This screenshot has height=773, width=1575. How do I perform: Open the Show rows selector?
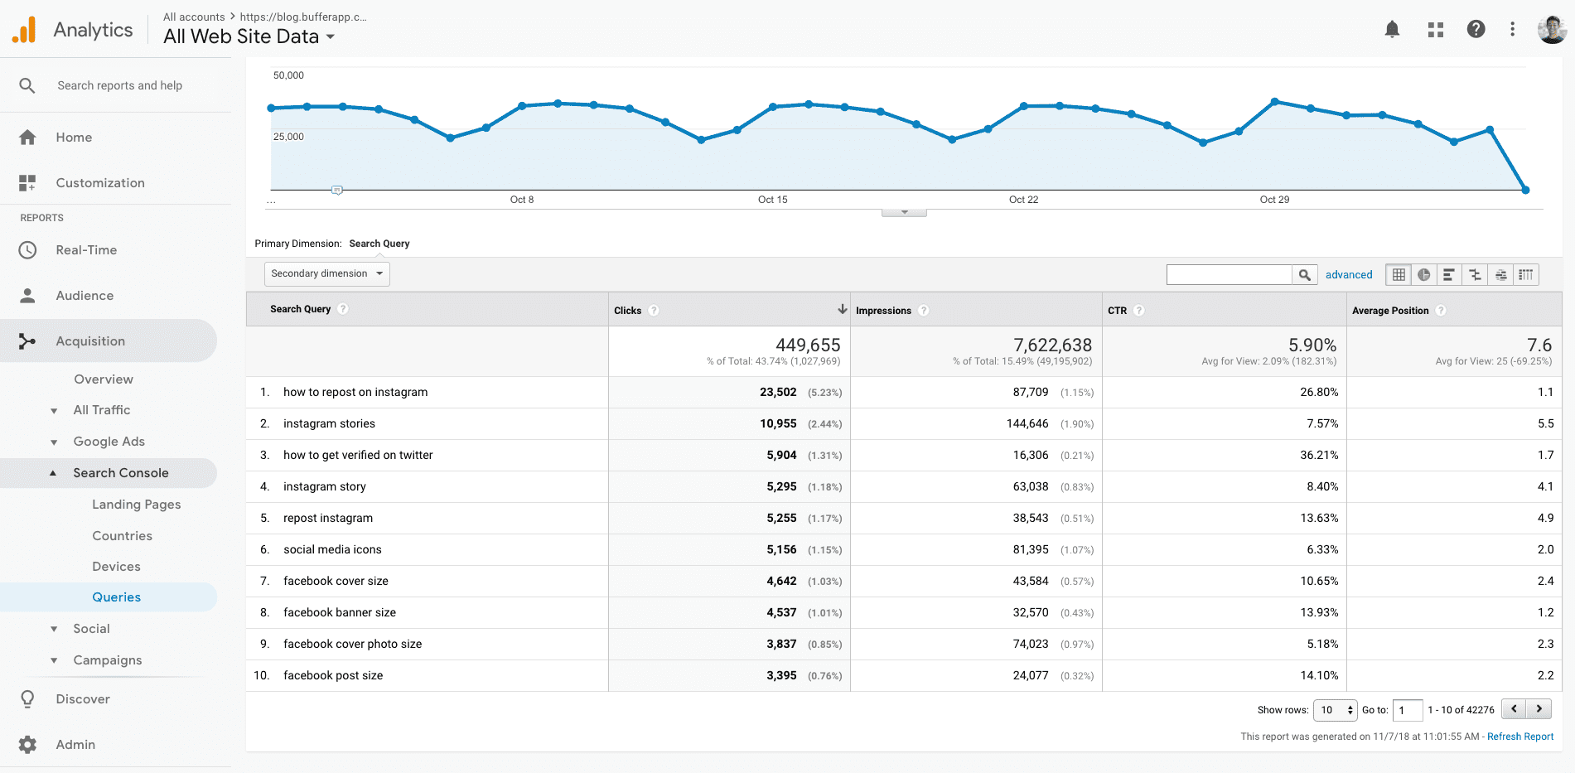coord(1335,710)
